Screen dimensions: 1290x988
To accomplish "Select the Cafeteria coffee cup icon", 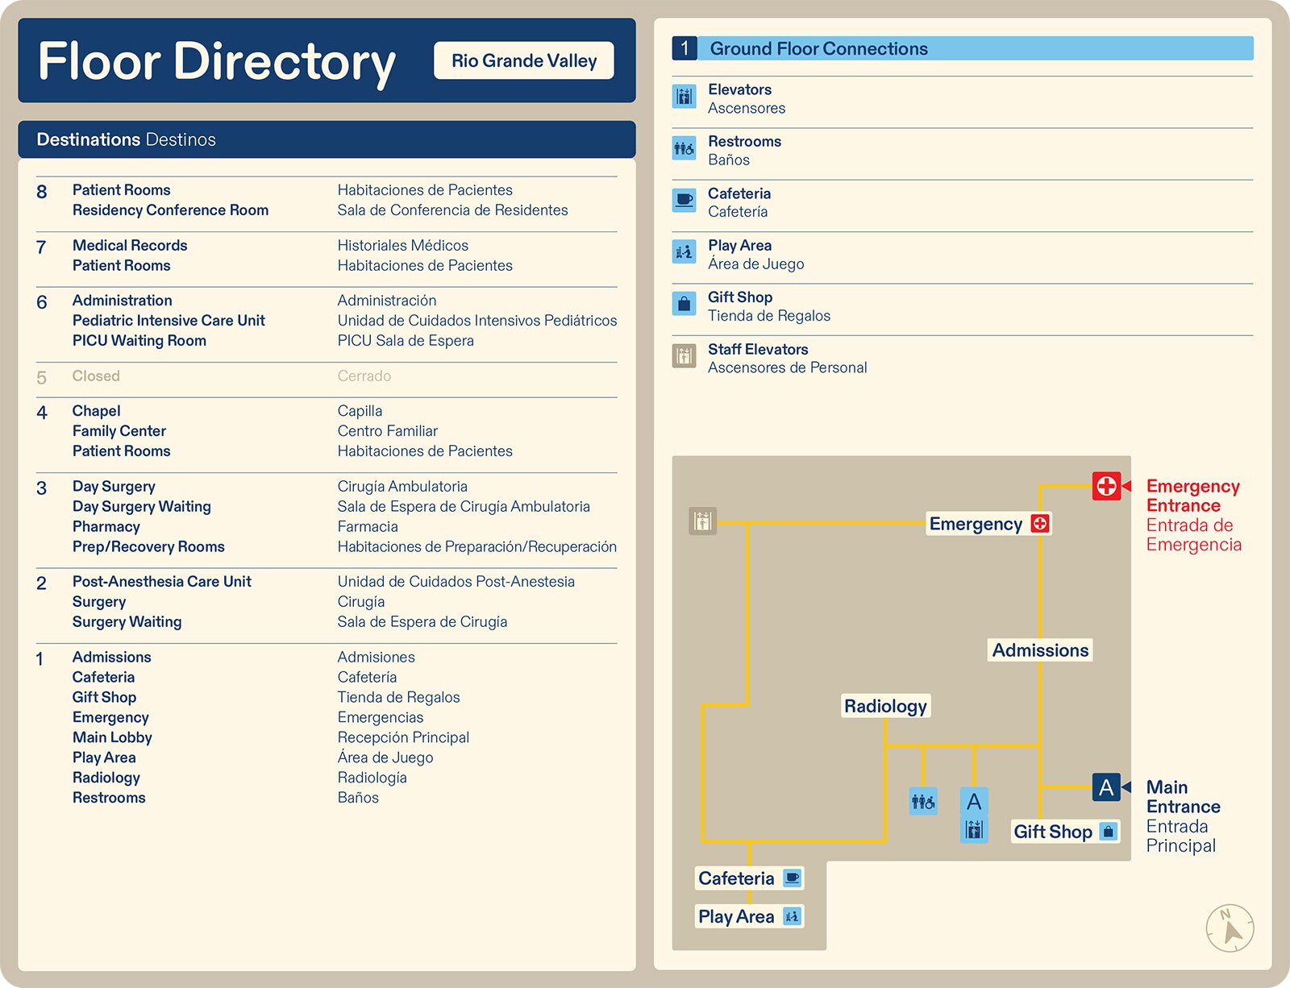I will 684,201.
